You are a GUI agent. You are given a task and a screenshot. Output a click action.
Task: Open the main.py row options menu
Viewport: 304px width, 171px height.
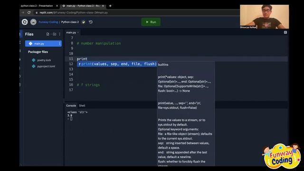(x=59, y=44)
